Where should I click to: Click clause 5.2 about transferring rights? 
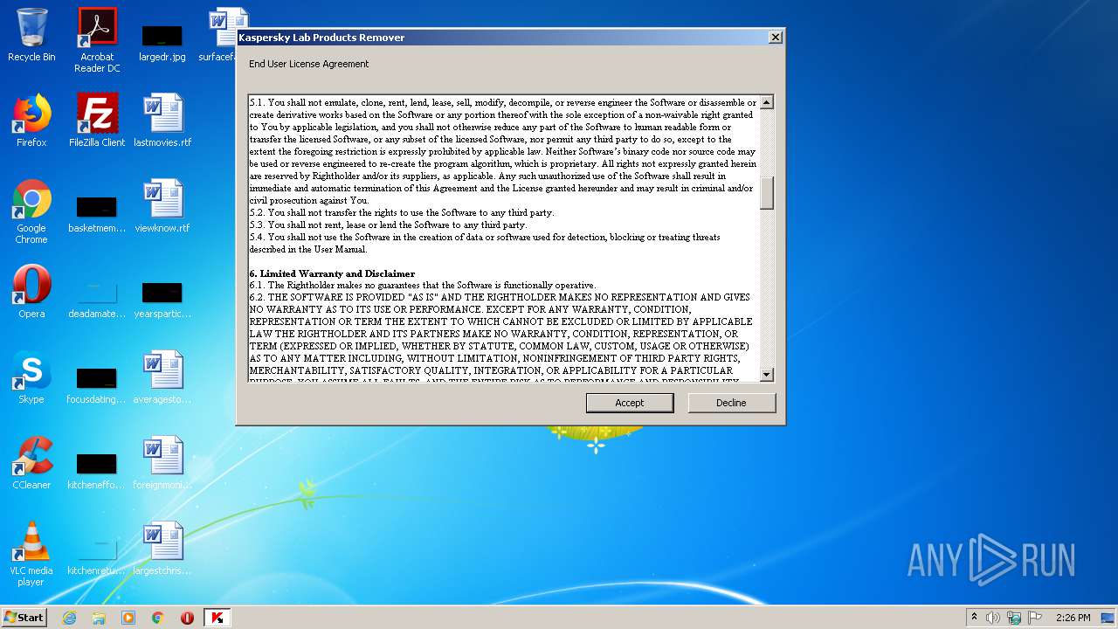click(x=402, y=212)
